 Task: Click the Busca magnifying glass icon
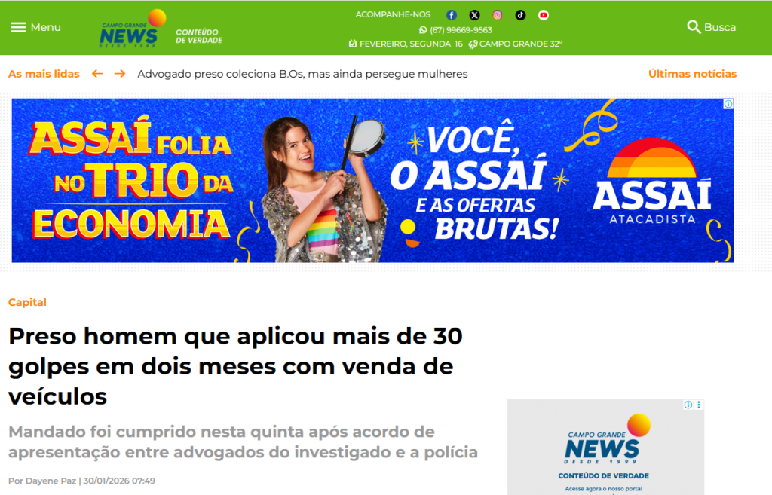(x=694, y=27)
